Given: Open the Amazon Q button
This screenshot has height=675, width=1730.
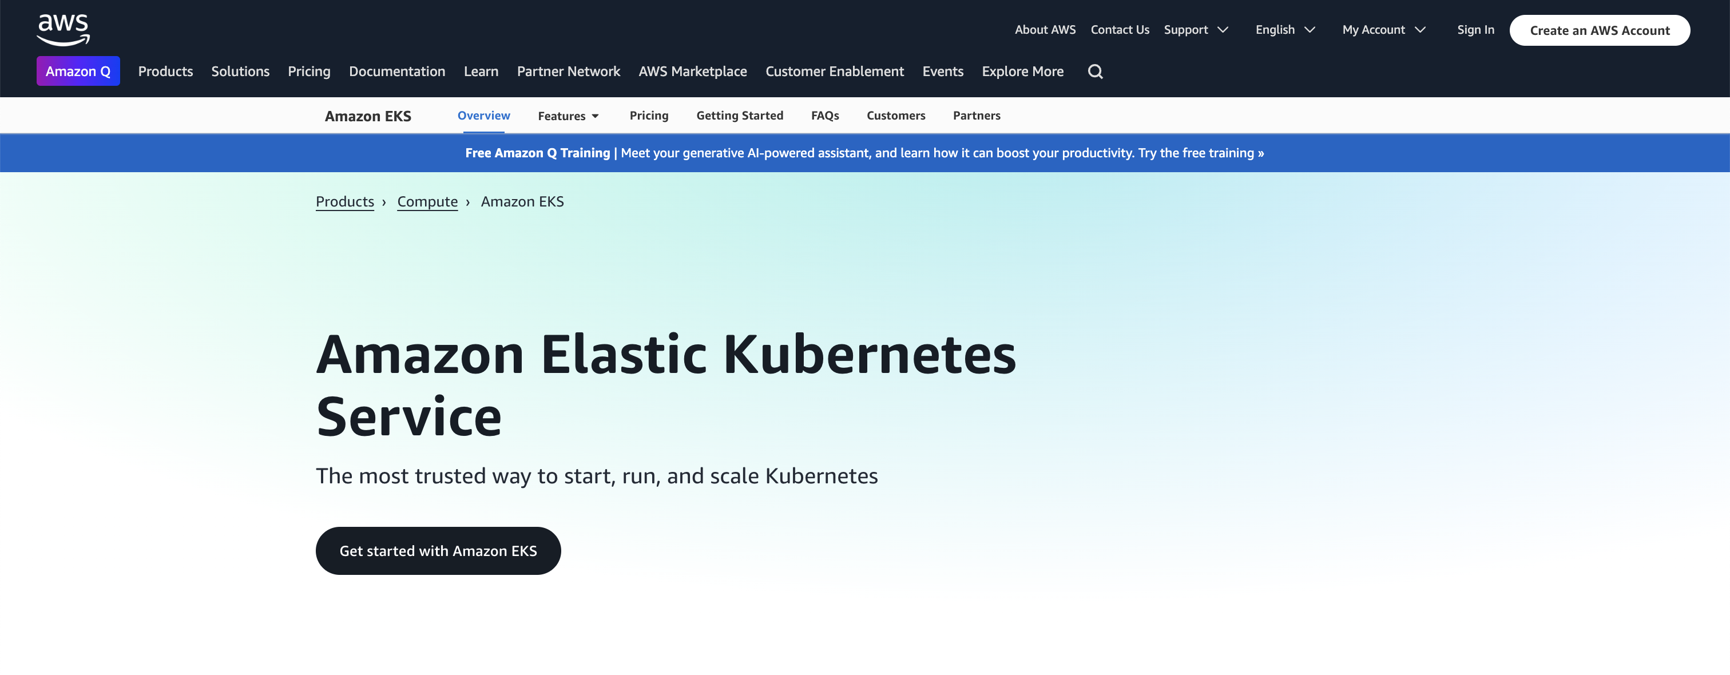Looking at the screenshot, I should [78, 71].
